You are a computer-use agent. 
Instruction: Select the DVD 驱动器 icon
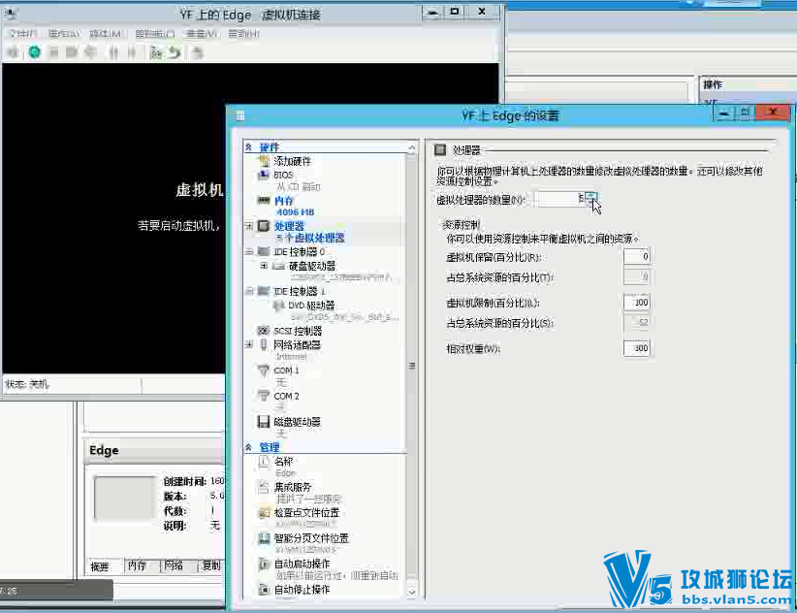[x=278, y=306]
